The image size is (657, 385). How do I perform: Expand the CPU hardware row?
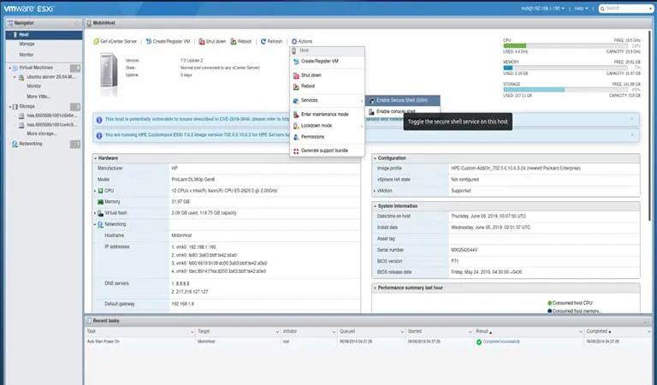95,191
